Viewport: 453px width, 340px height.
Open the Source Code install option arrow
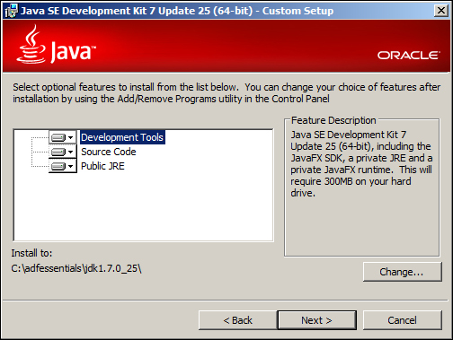click(x=71, y=152)
